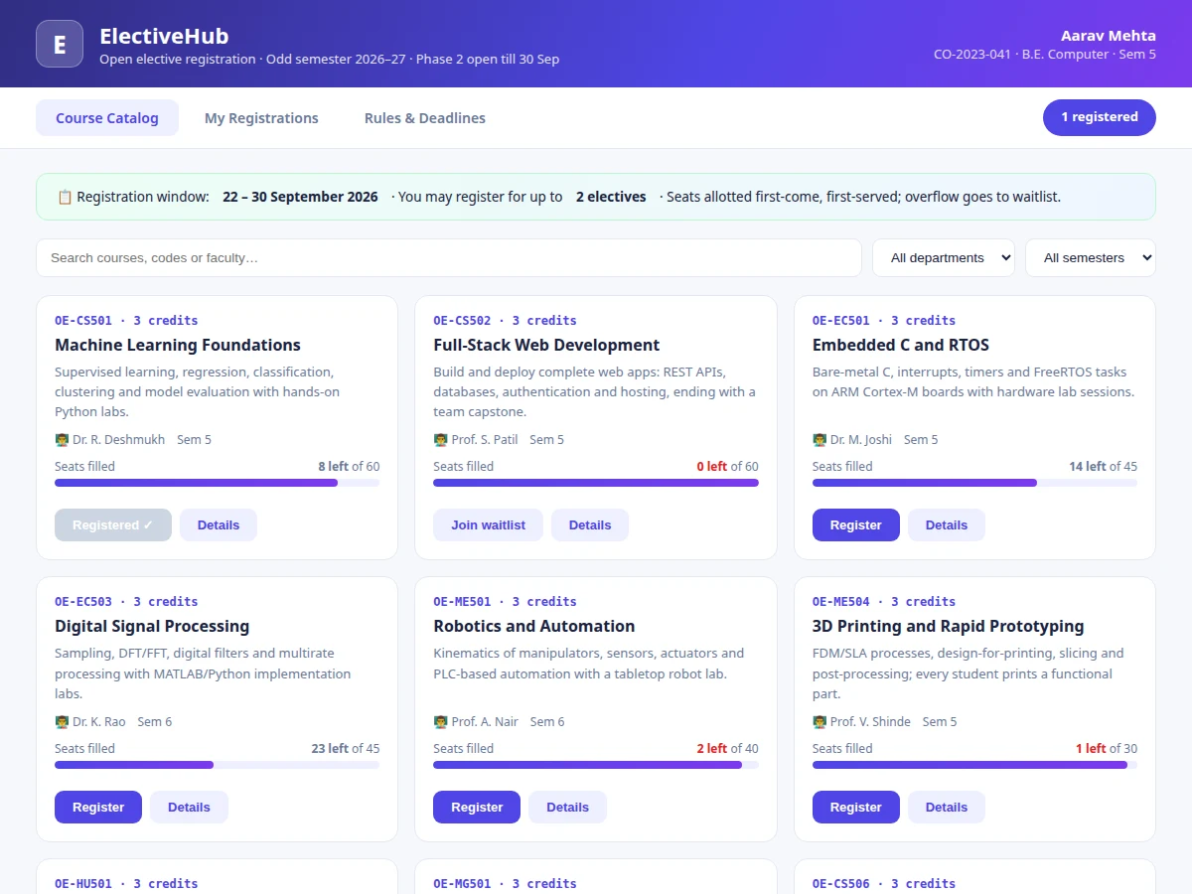The width and height of the screenshot is (1192, 894).
Task: Click course code OE-ME501
Action: (462, 601)
